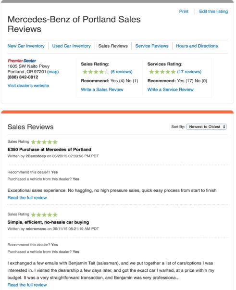Click Write a Sales Review
Screen dimensions: 236x290
point(102,89)
